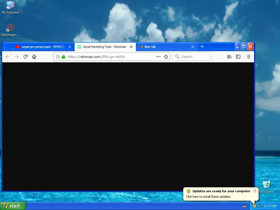Bookmark this page with the star

pyautogui.click(x=166, y=57)
